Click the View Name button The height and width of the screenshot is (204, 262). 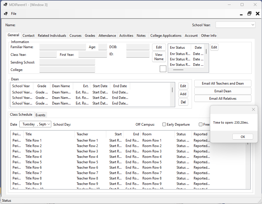(159, 57)
